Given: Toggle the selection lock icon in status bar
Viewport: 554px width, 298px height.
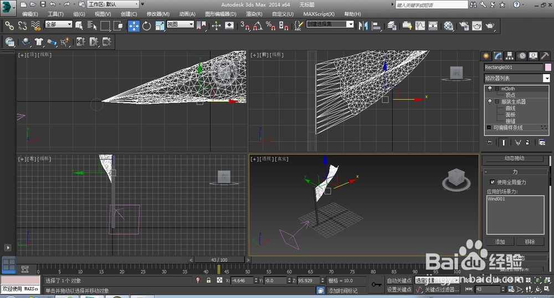Looking at the screenshot, I should coord(208,281).
